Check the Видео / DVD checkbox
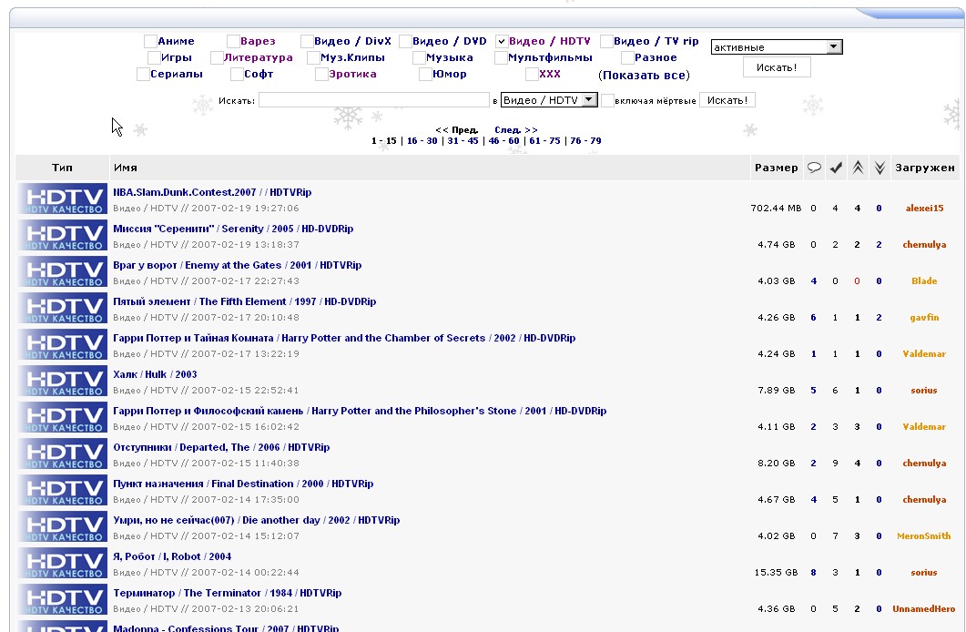This screenshot has height=632, width=966. (x=405, y=41)
